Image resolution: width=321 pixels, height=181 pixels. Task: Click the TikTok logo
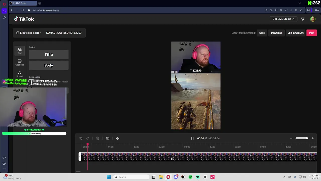coord(24,19)
